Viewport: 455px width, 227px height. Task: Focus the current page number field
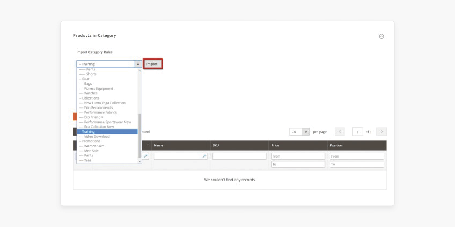[x=357, y=132]
